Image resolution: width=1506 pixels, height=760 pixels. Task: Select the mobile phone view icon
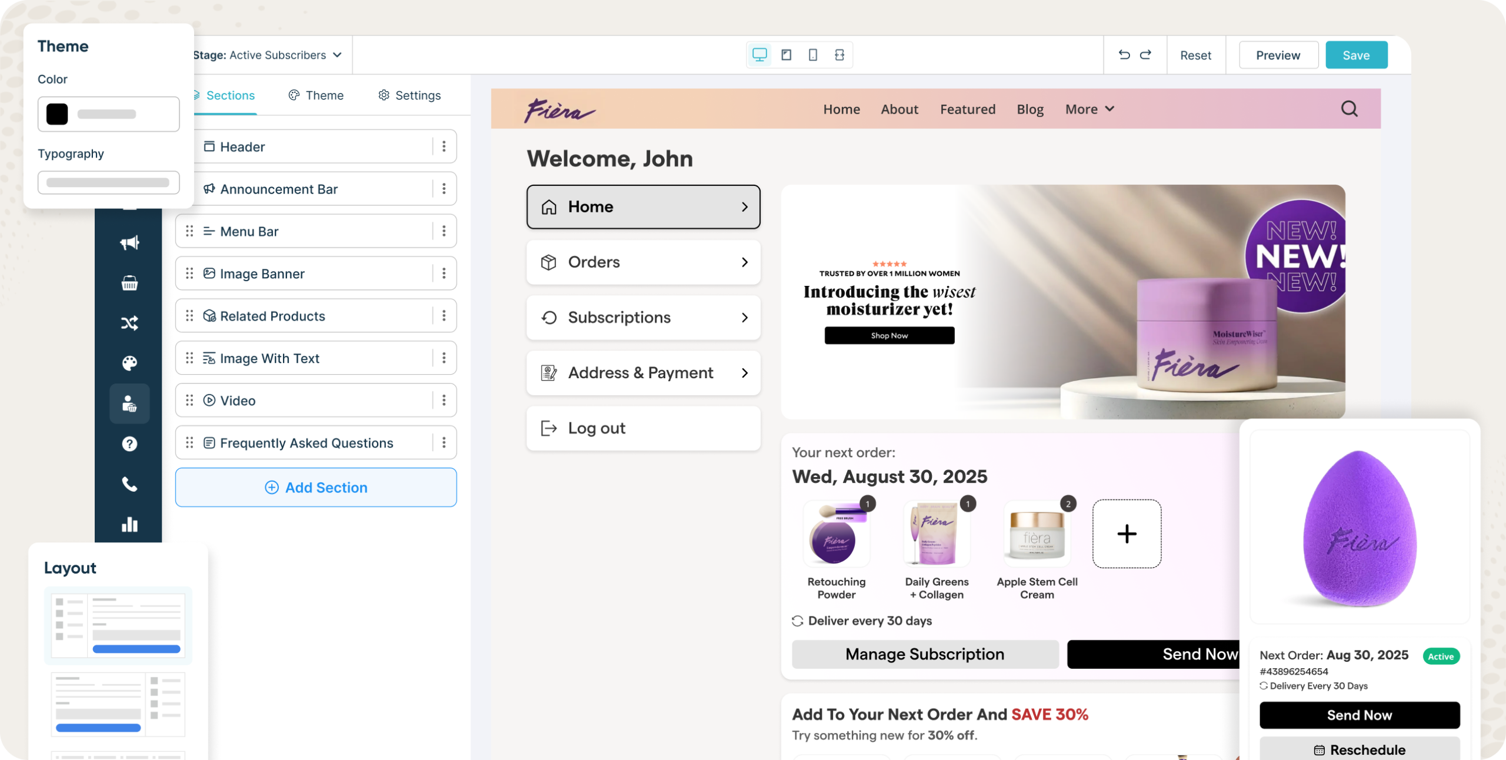(812, 55)
